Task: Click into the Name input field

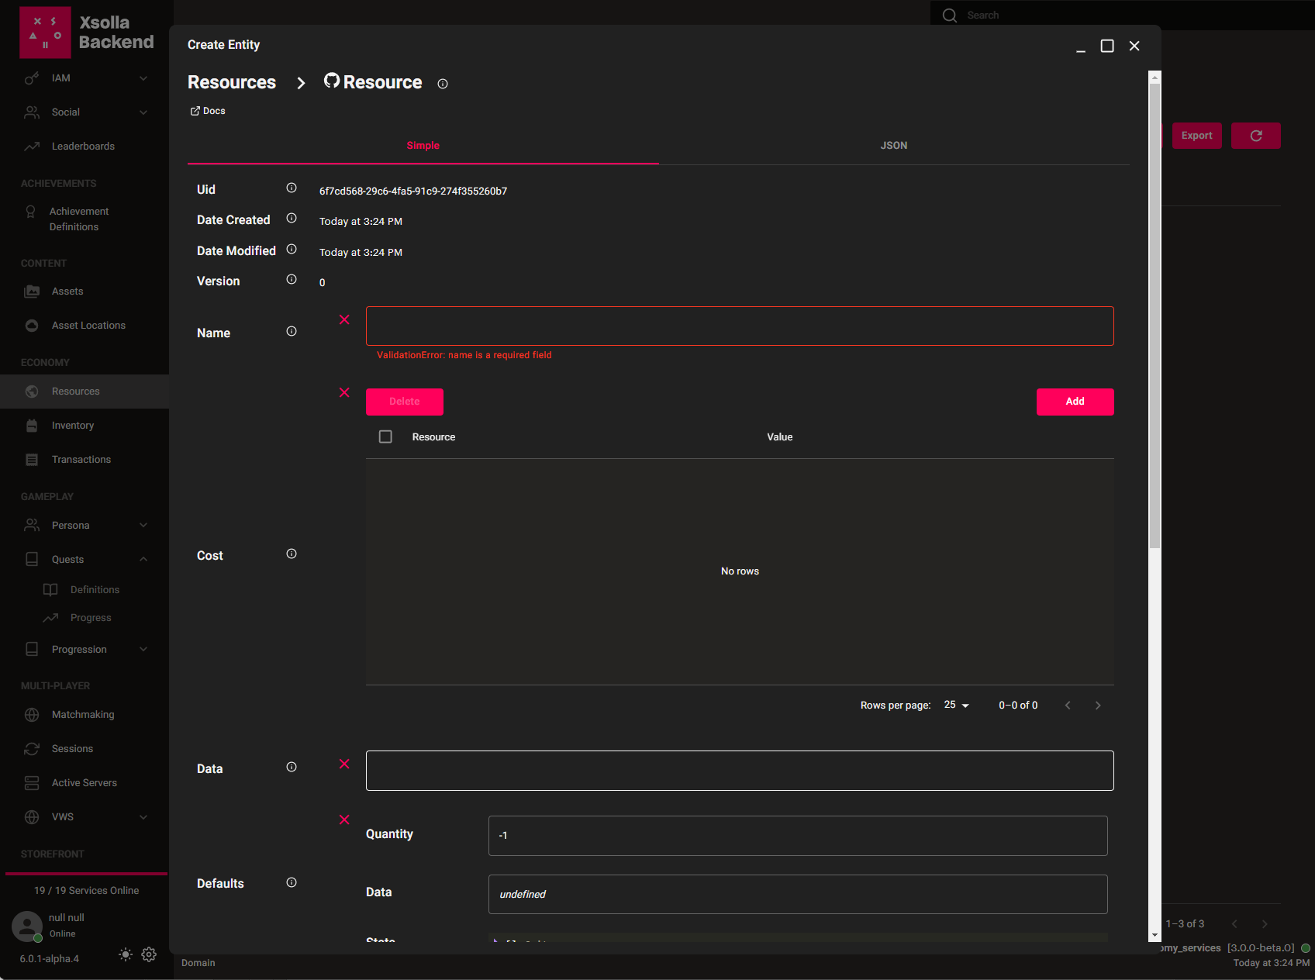Action: pos(740,326)
